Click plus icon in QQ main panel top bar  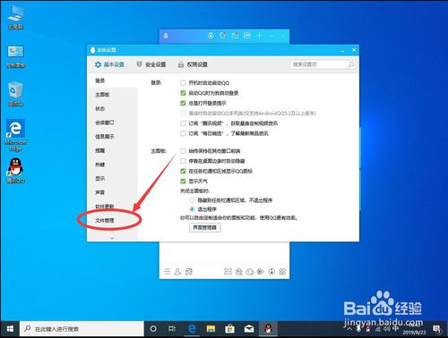click(260, 36)
